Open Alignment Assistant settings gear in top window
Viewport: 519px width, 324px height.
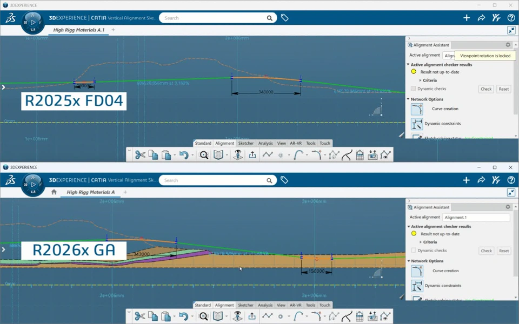pos(508,45)
